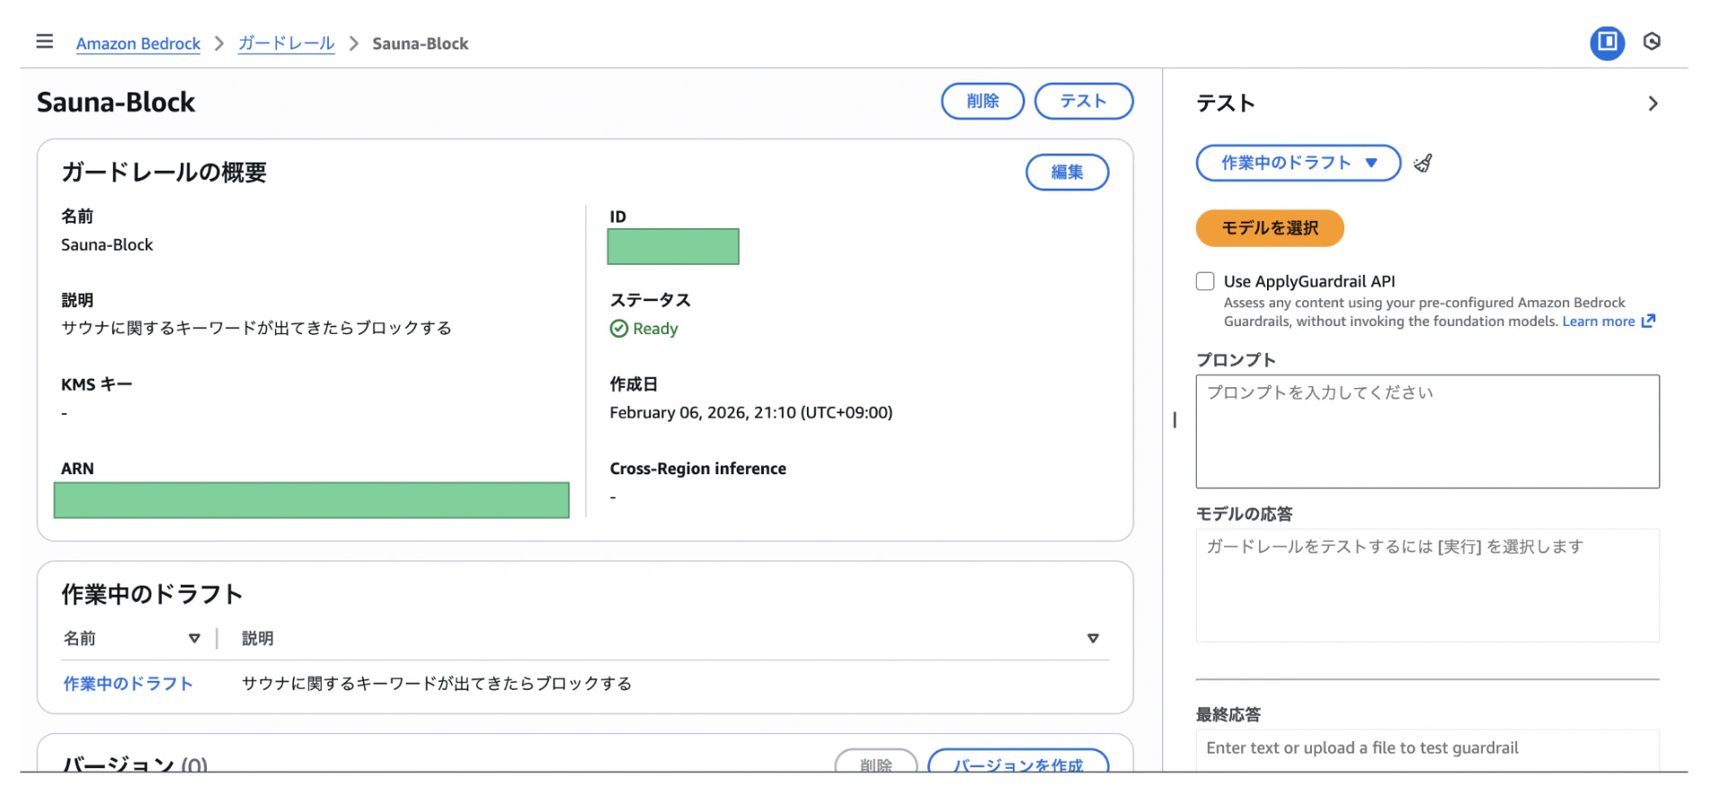Click the Sauna-Block breadcrumb text
Screen dimensions: 1711x794
421,43
